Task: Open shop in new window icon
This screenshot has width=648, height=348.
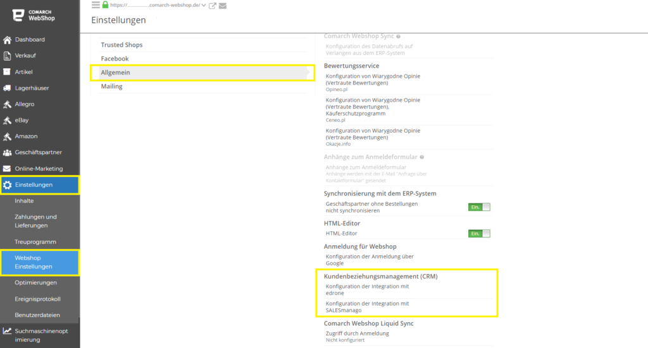Action: 213,5
